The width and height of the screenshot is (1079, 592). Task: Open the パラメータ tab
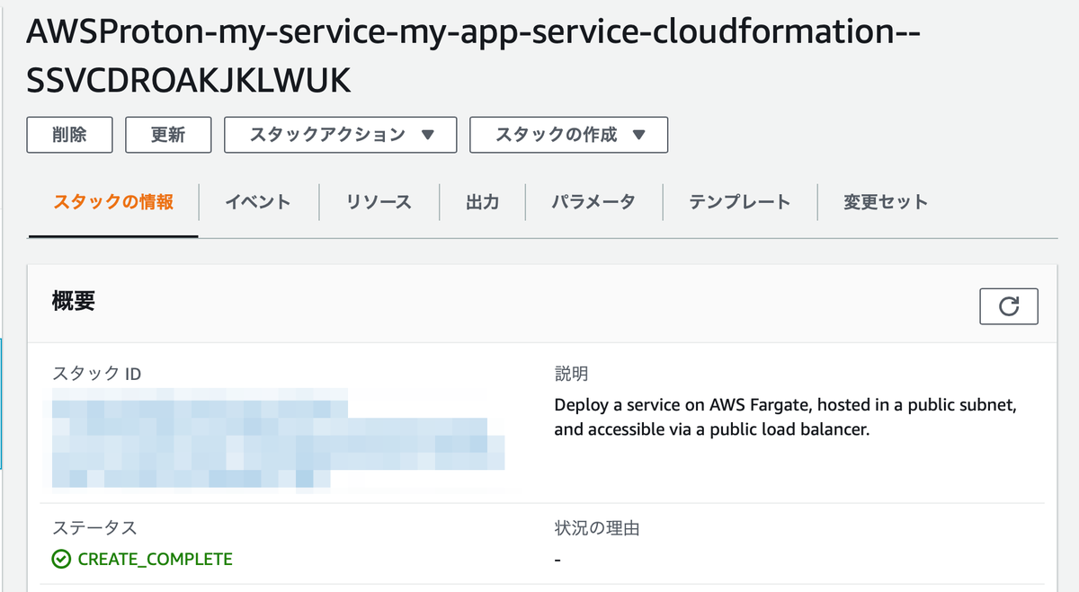click(593, 202)
